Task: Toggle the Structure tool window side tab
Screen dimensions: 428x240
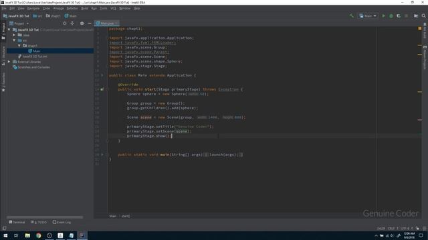Action: coord(3,55)
